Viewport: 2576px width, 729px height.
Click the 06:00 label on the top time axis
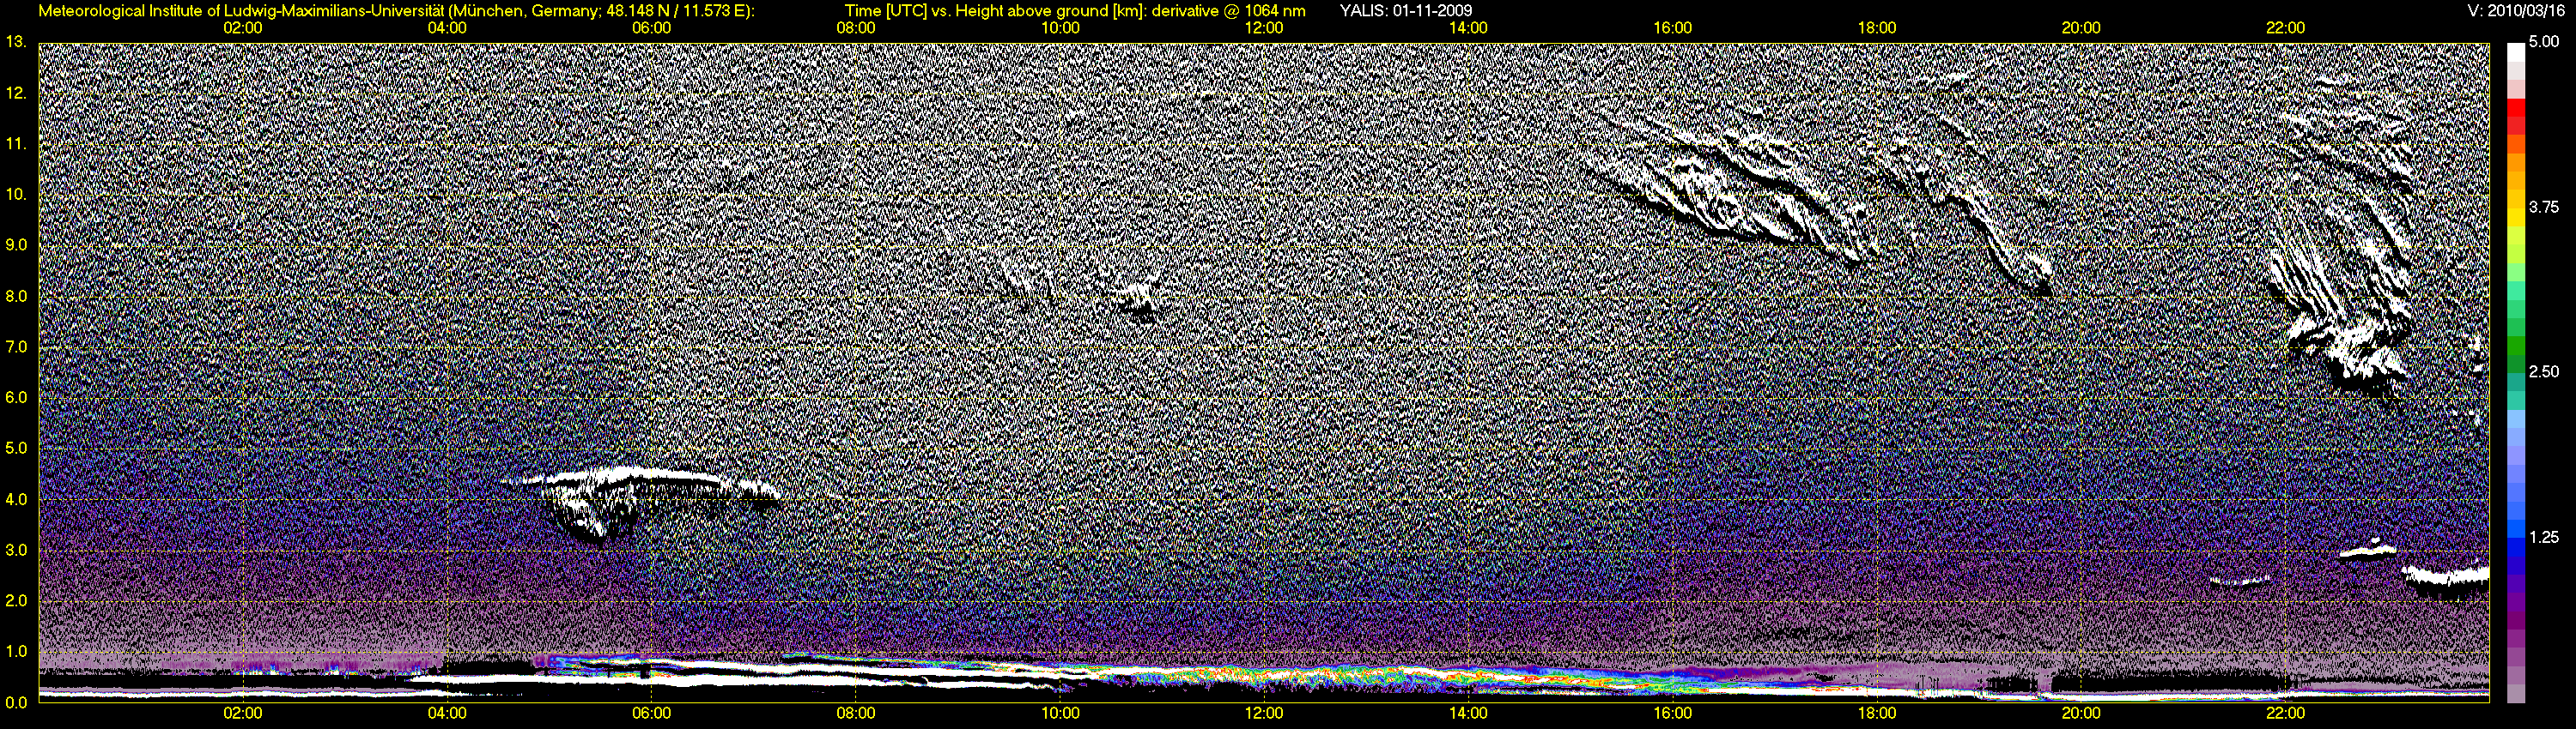(x=651, y=28)
